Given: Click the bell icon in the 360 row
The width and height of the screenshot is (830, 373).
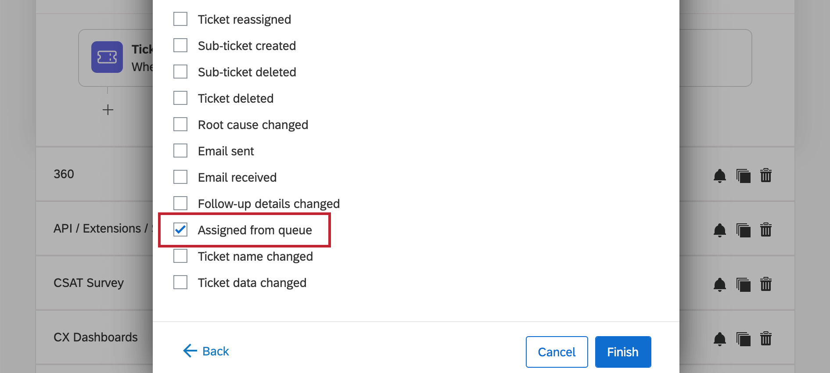Looking at the screenshot, I should click(719, 176).
